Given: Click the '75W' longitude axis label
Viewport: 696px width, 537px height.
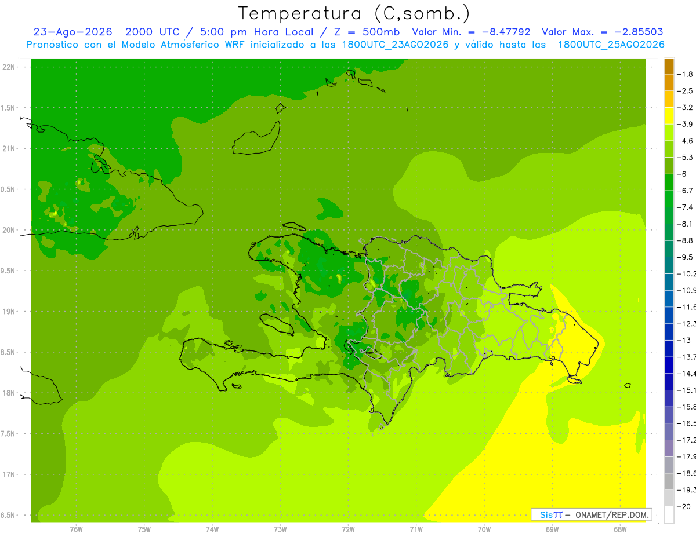Looking at the screenshot, I should tap(144, 529).
